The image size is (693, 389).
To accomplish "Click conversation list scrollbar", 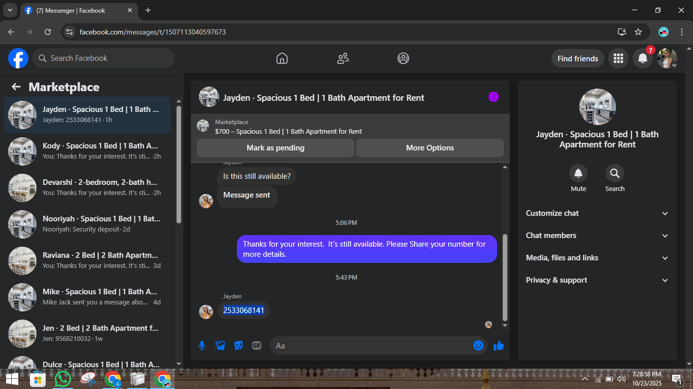I will click(179, 165).
